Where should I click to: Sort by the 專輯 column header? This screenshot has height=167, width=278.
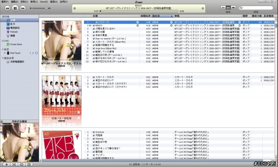pos(208,16)
